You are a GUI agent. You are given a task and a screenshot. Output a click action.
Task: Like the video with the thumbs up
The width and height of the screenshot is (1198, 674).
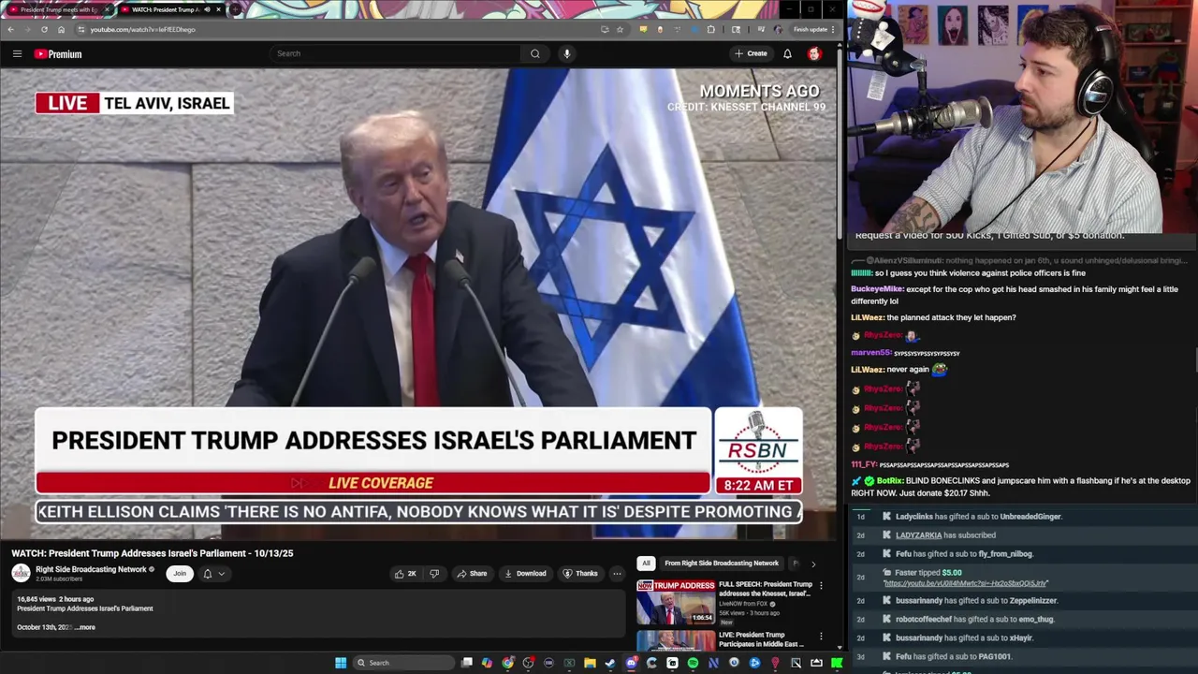point(405,573)
